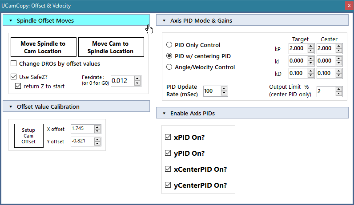
Task: Uncheck return Z to start checkbox
Action: click(x=18, y=86)
